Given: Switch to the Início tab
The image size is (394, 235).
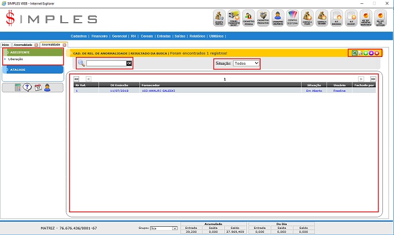Looking at the screenshot, I should click(6, 45).
